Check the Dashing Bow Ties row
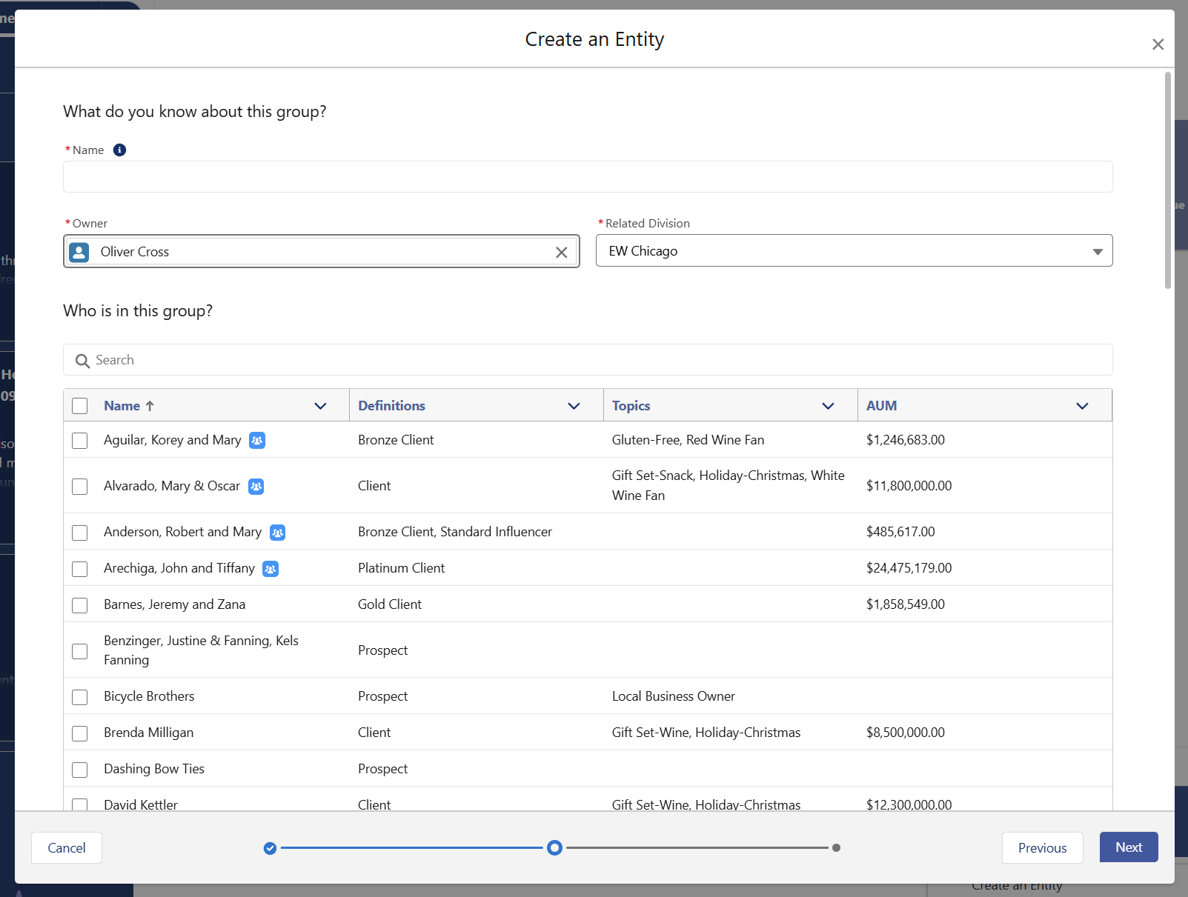This screenshot has height=897, width=1188. tap(80, 770)
